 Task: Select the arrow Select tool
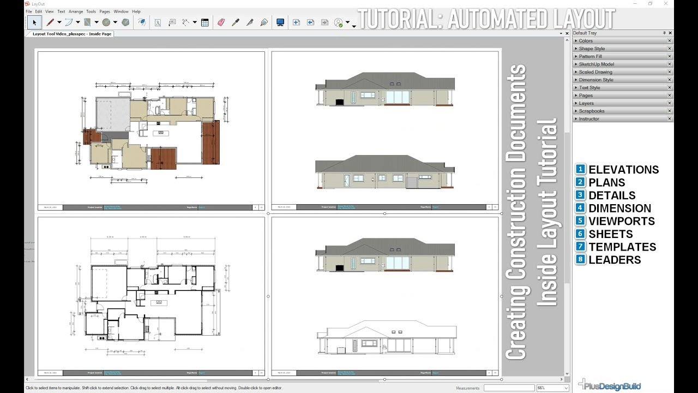click(34, 22)
